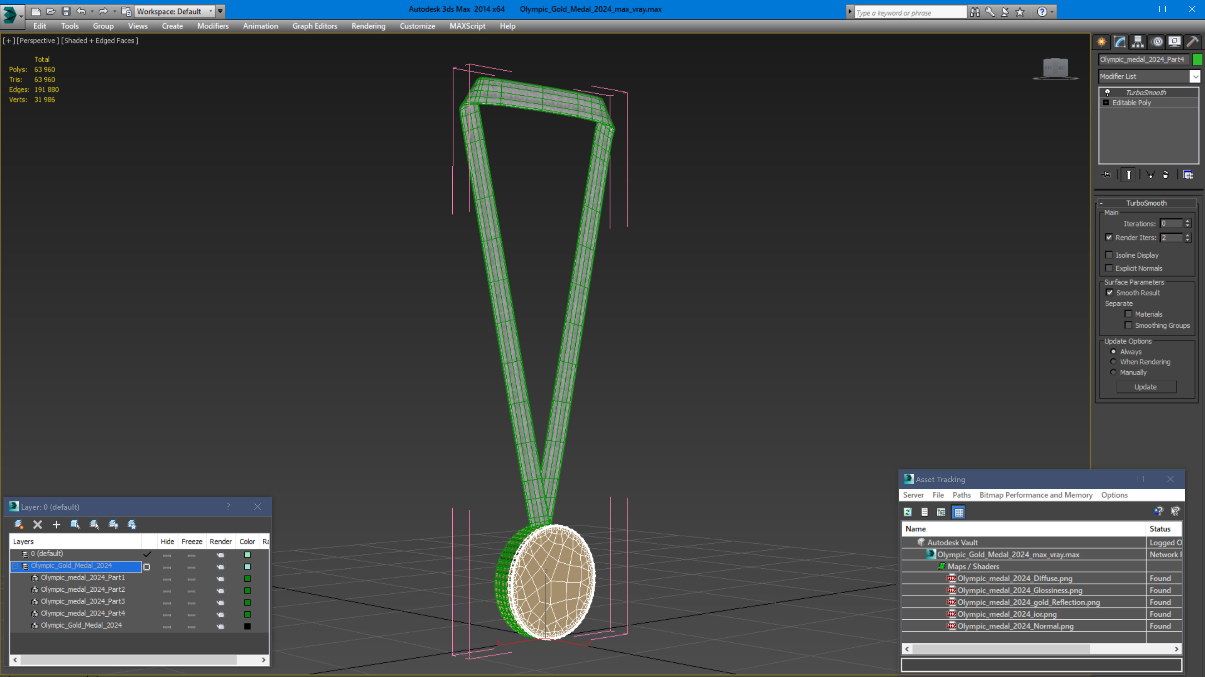Click Remove Modifier from stack icon

coord(1165,174)
